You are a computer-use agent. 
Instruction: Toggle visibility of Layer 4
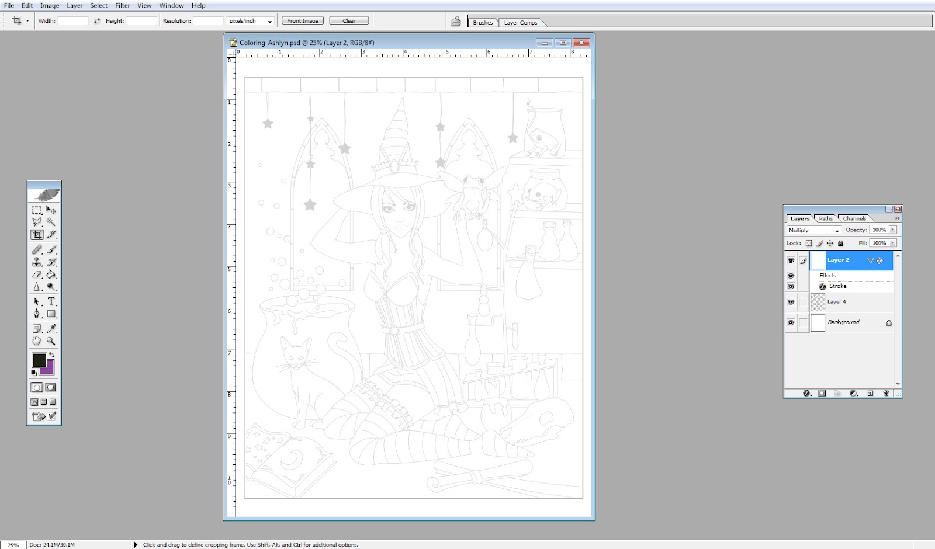[791, 301]
